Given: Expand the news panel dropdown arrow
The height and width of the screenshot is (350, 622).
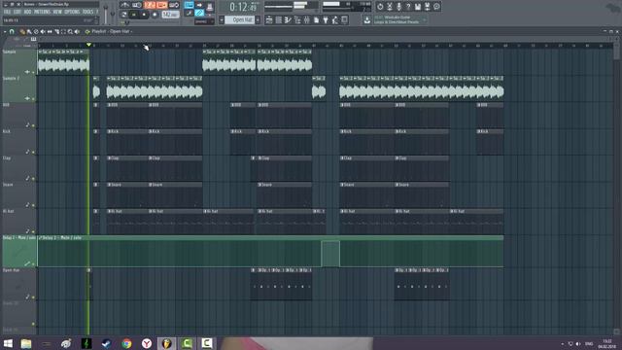Looking at the screenshot, I should pos(424,19).
